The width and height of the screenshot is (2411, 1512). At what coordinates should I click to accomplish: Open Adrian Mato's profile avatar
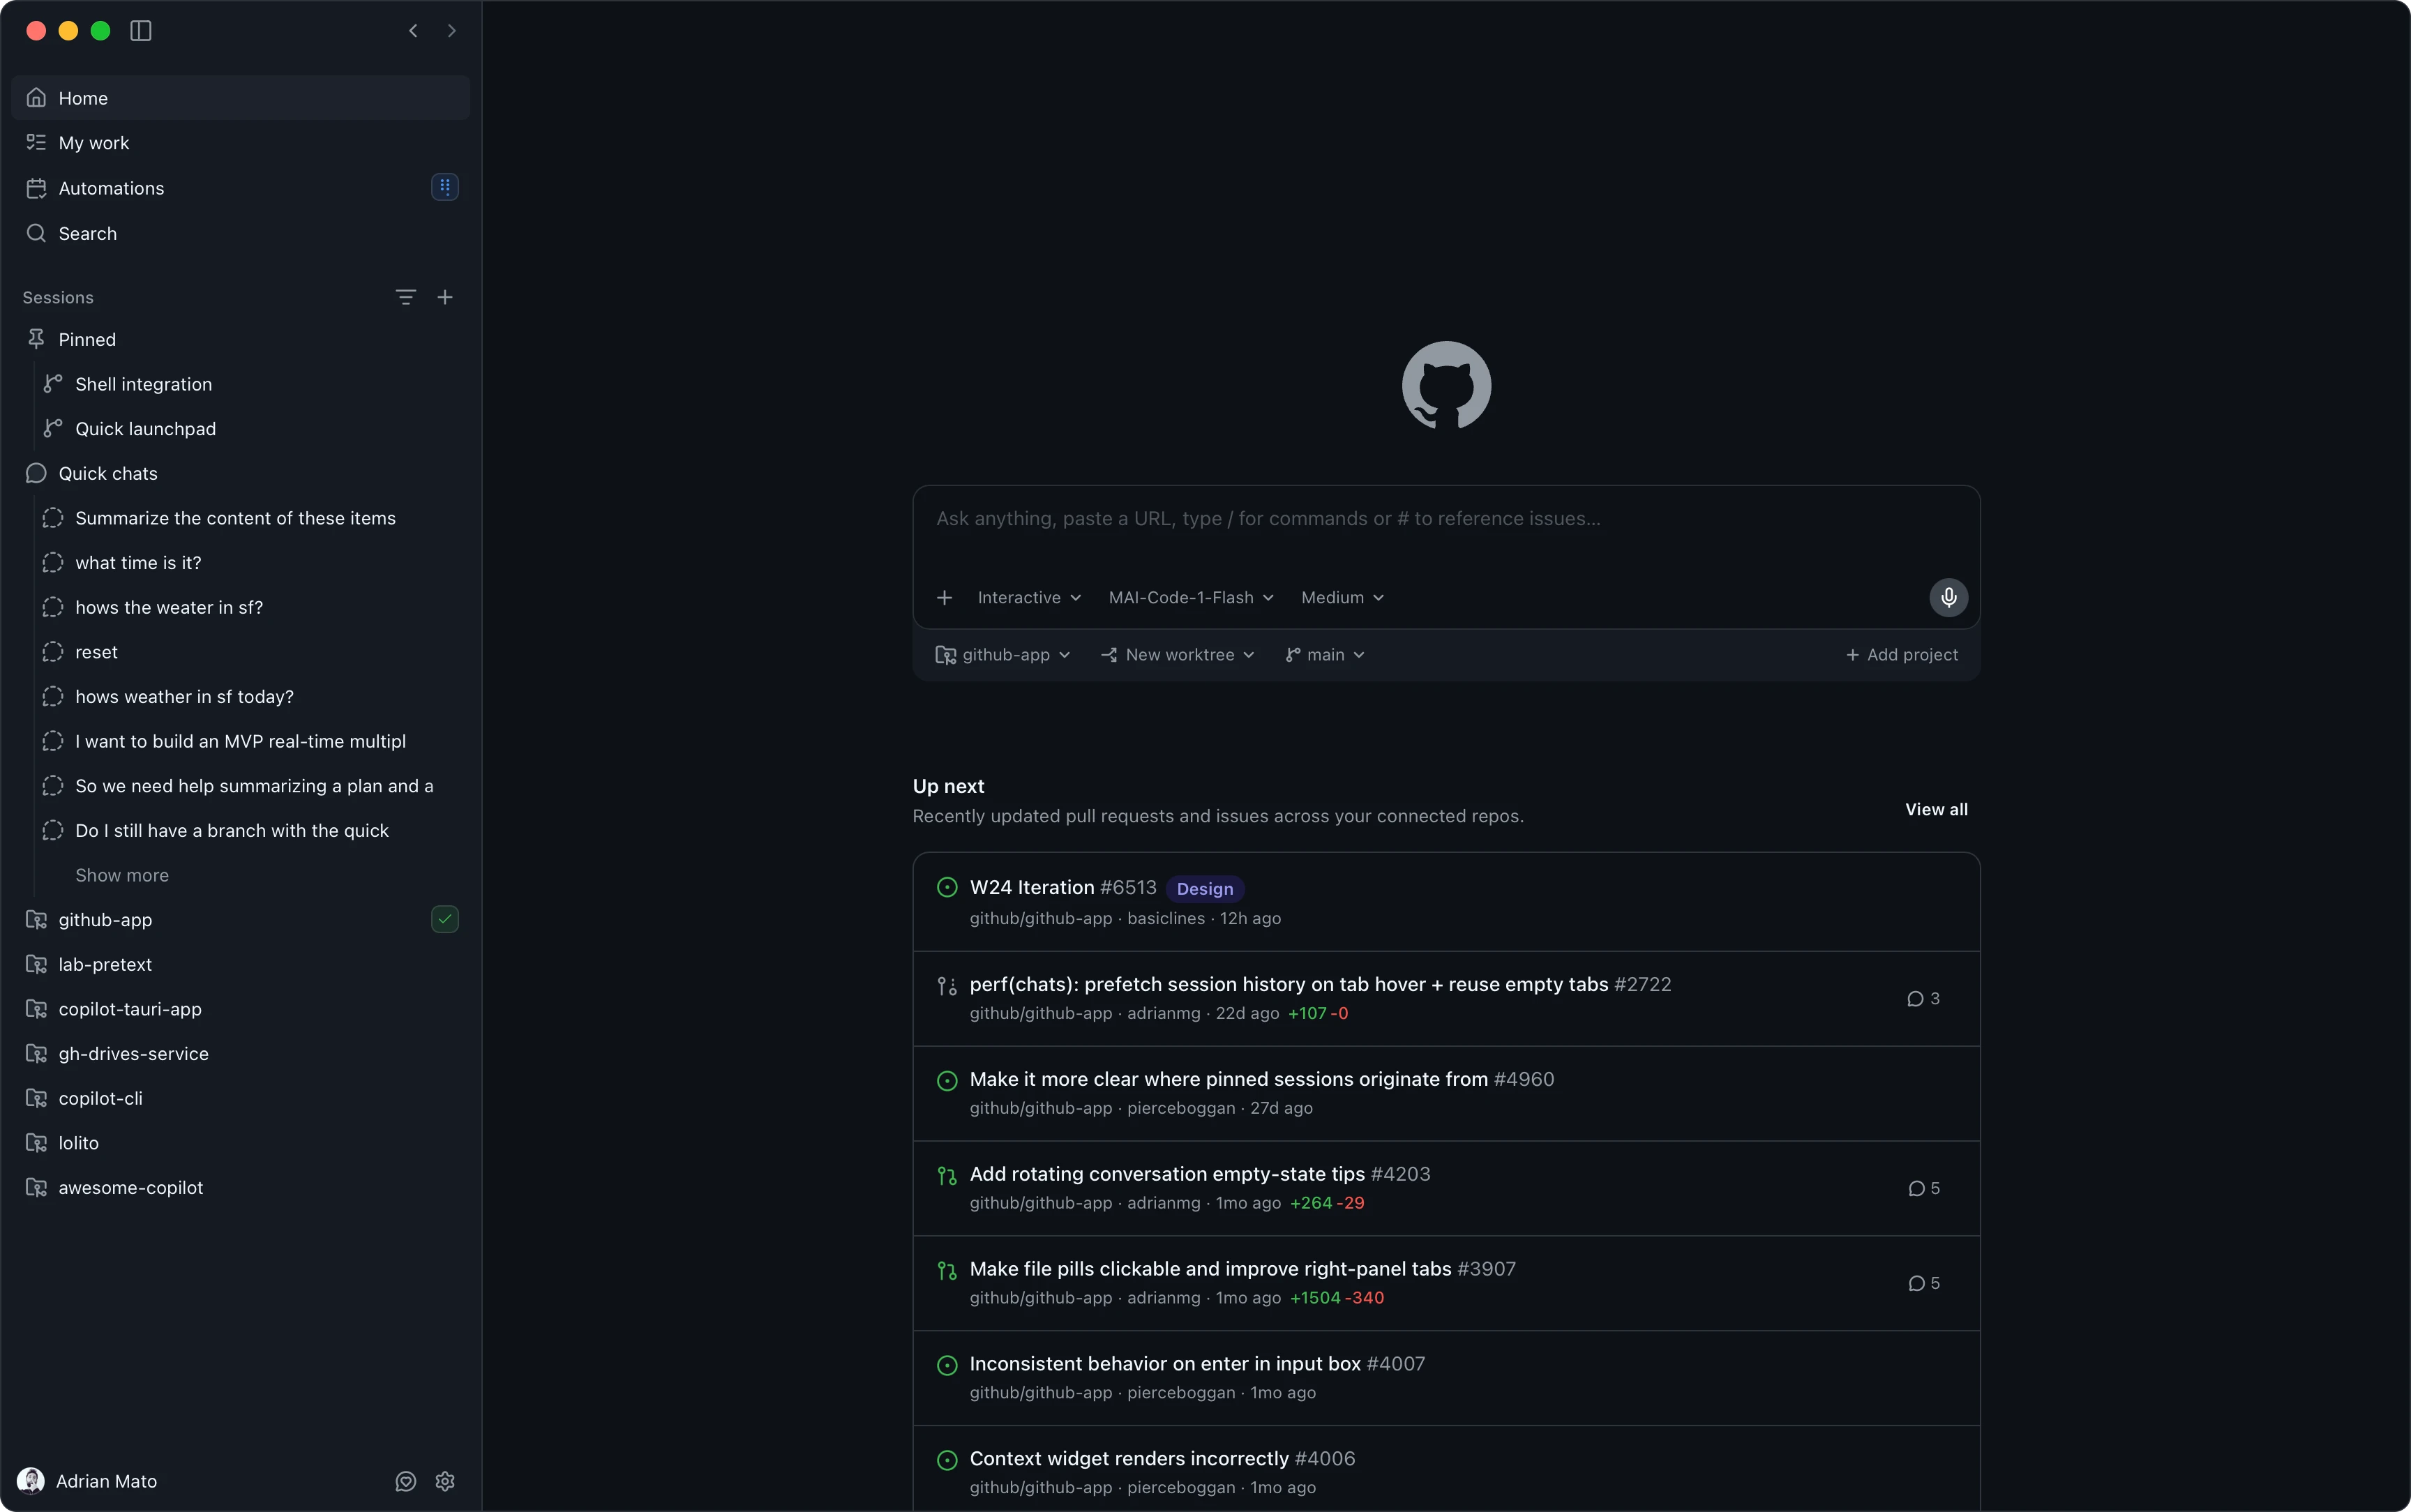point(31,1481)
